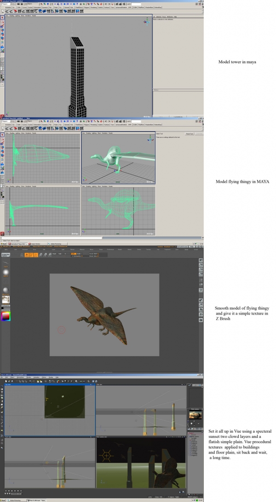Screen dimensions: 276x502
Task: Open ZBrush Transform menu
Action: click(167, 250)
